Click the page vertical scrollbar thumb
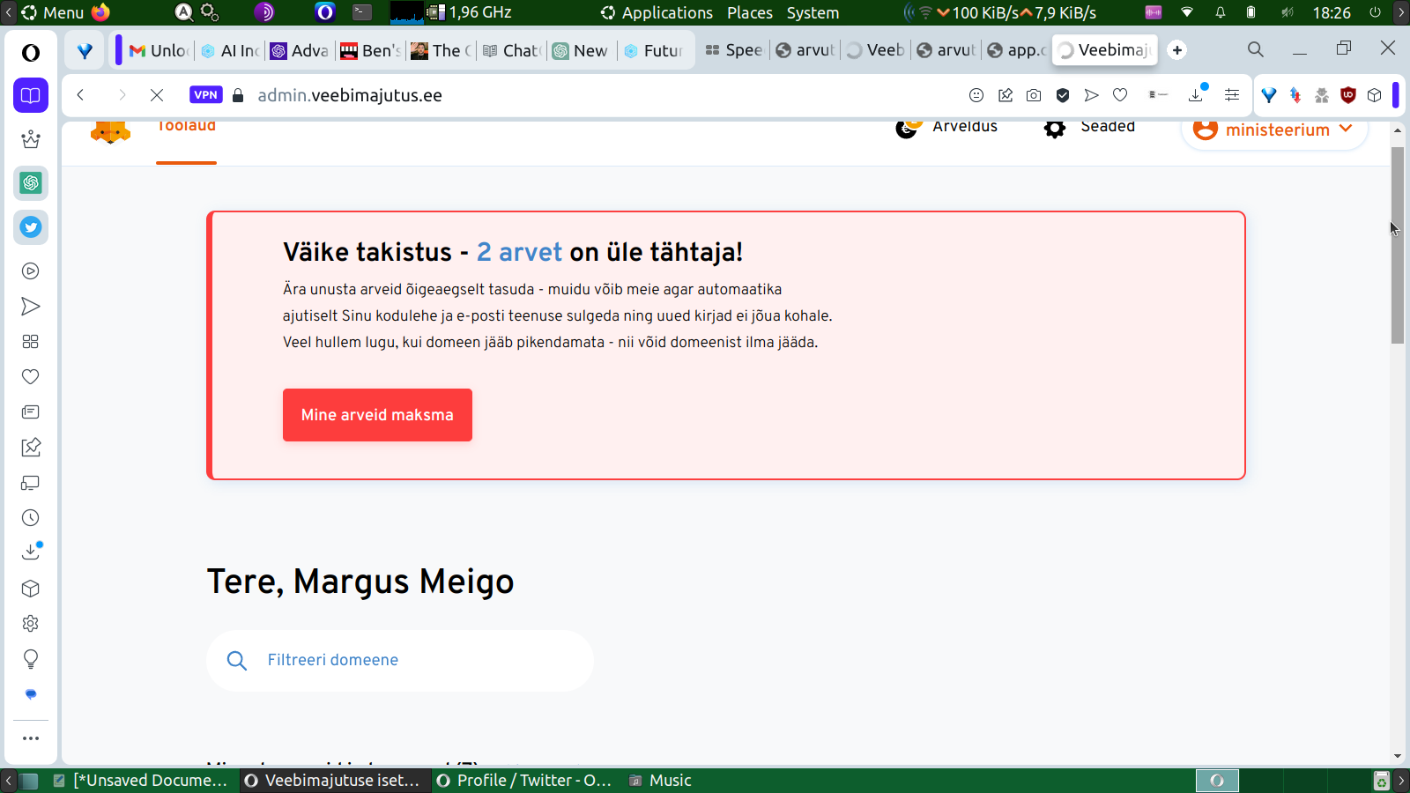 1397,245
